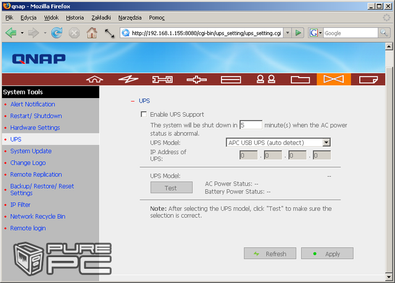
Task: Open IP Filter page
Action: 20,205
